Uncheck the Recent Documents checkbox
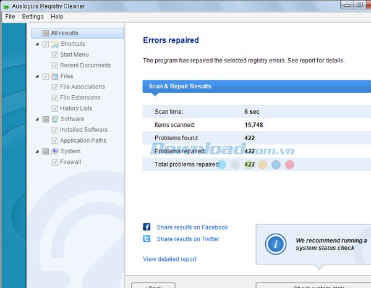 (54, 66)
